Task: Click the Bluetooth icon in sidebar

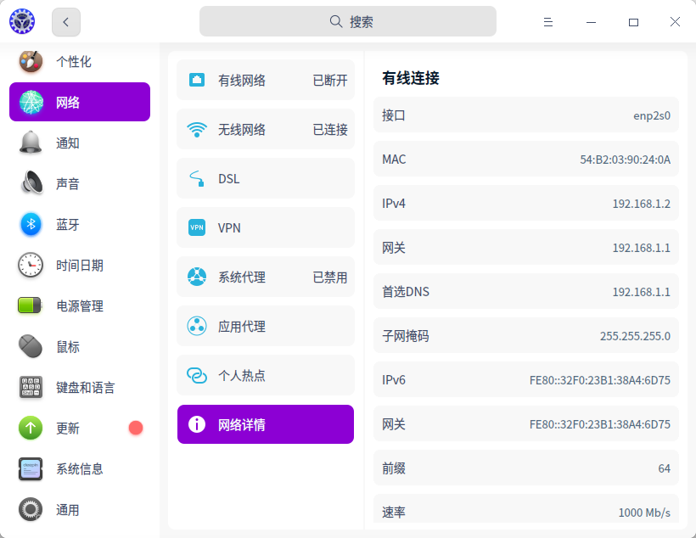Action: click(31, 224)
